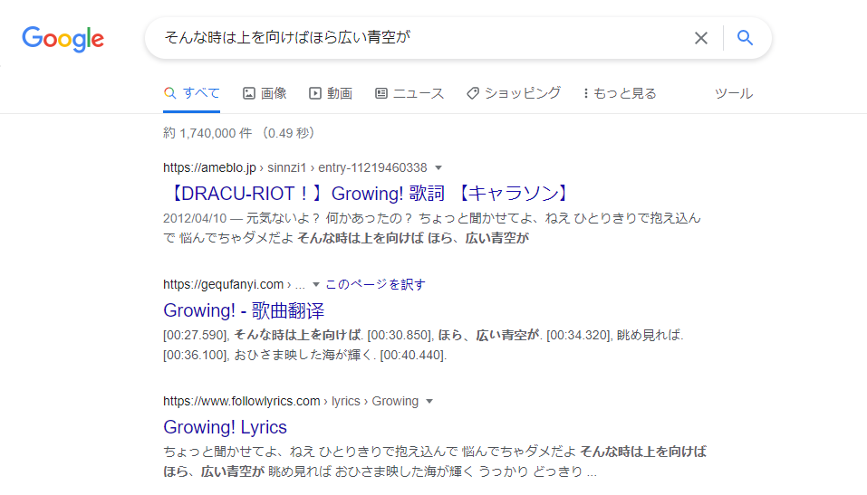Viewport: 867px width, 495px height.
Task: Click the Google logo
Action: [x=63, y=39]
